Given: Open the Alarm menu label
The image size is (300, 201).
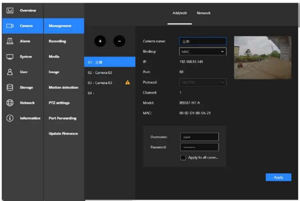Looking at the screenshot, I should (25, 41).
